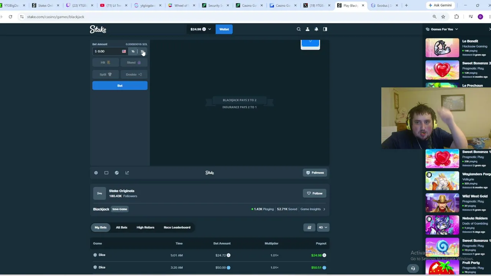Double the bet with the 2× button
Screen dimensions: 491x276
[x=142, y=51]
